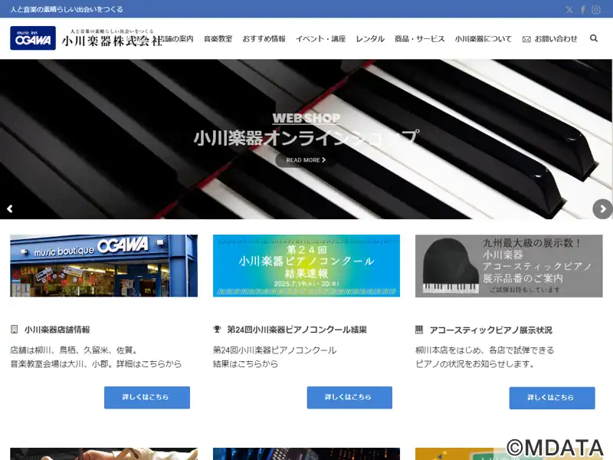Click text 店舗は柳川、鳥栖、久留米、佐賀。

point(74,350)
